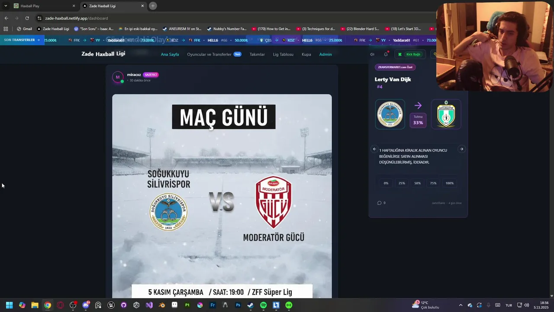Go to next rumor with right arrow

[x=461, y=149]
